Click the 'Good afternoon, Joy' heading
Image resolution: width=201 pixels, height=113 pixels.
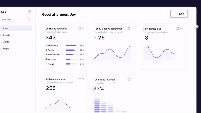(x=59, y=15)
